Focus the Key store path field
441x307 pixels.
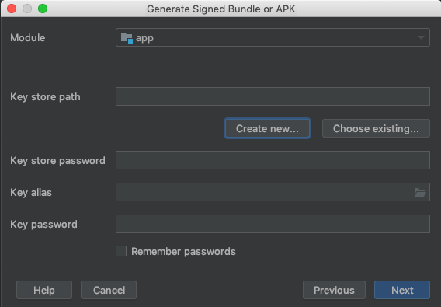click(x=273, y=96)
